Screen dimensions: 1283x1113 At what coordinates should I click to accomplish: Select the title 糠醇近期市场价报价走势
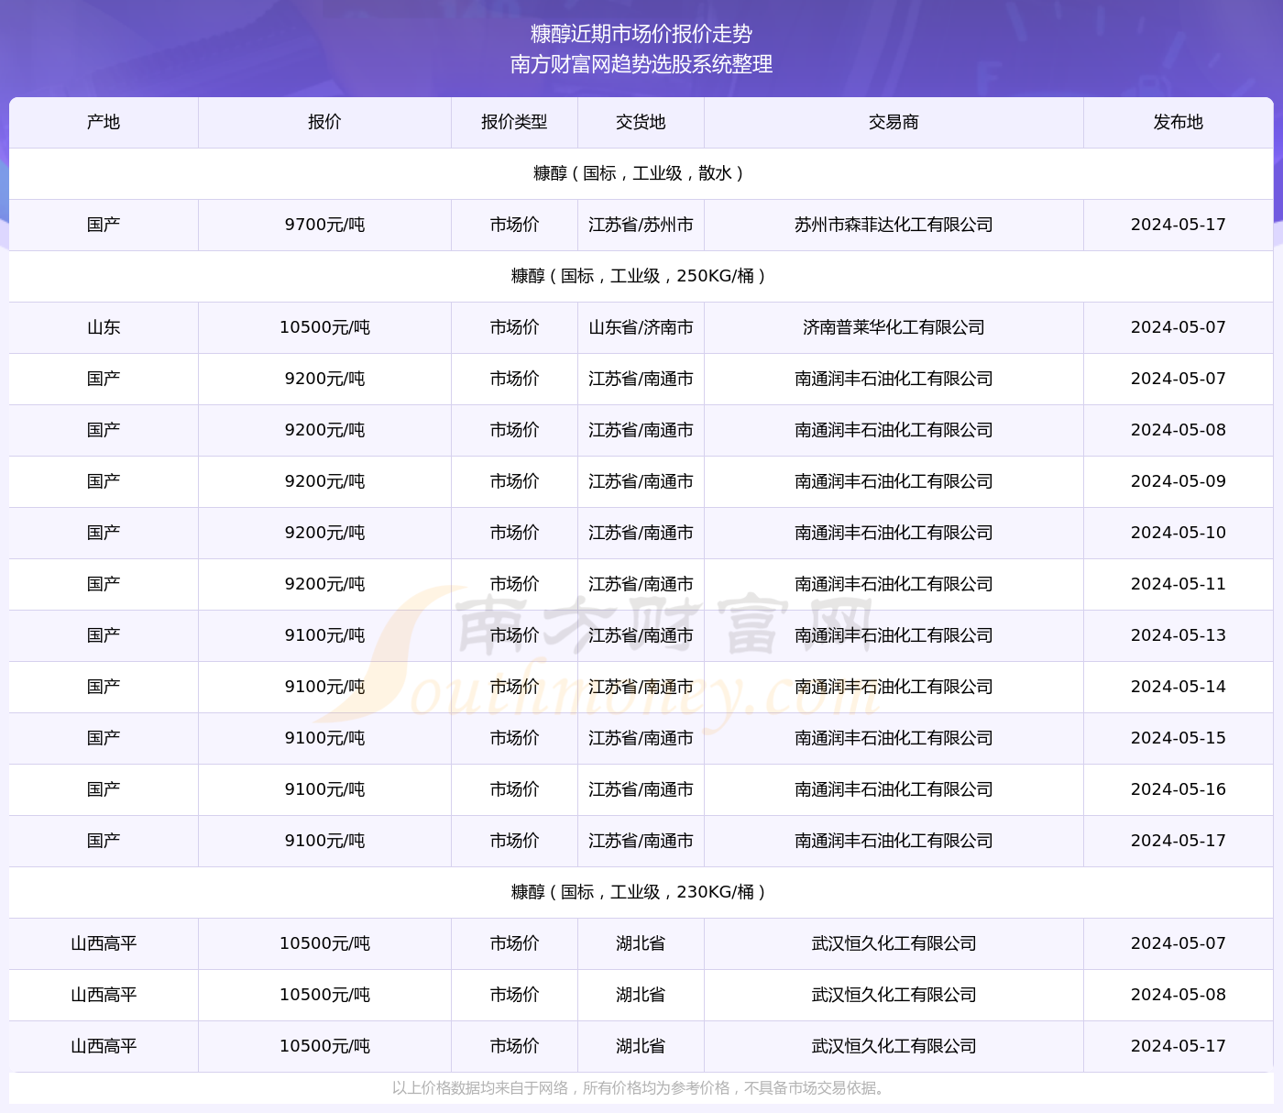(x=641, y=34)
